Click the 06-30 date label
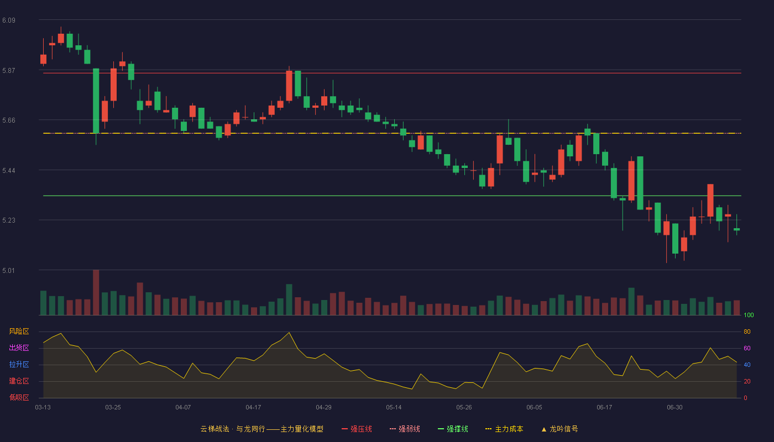 (x=674, y=407)
